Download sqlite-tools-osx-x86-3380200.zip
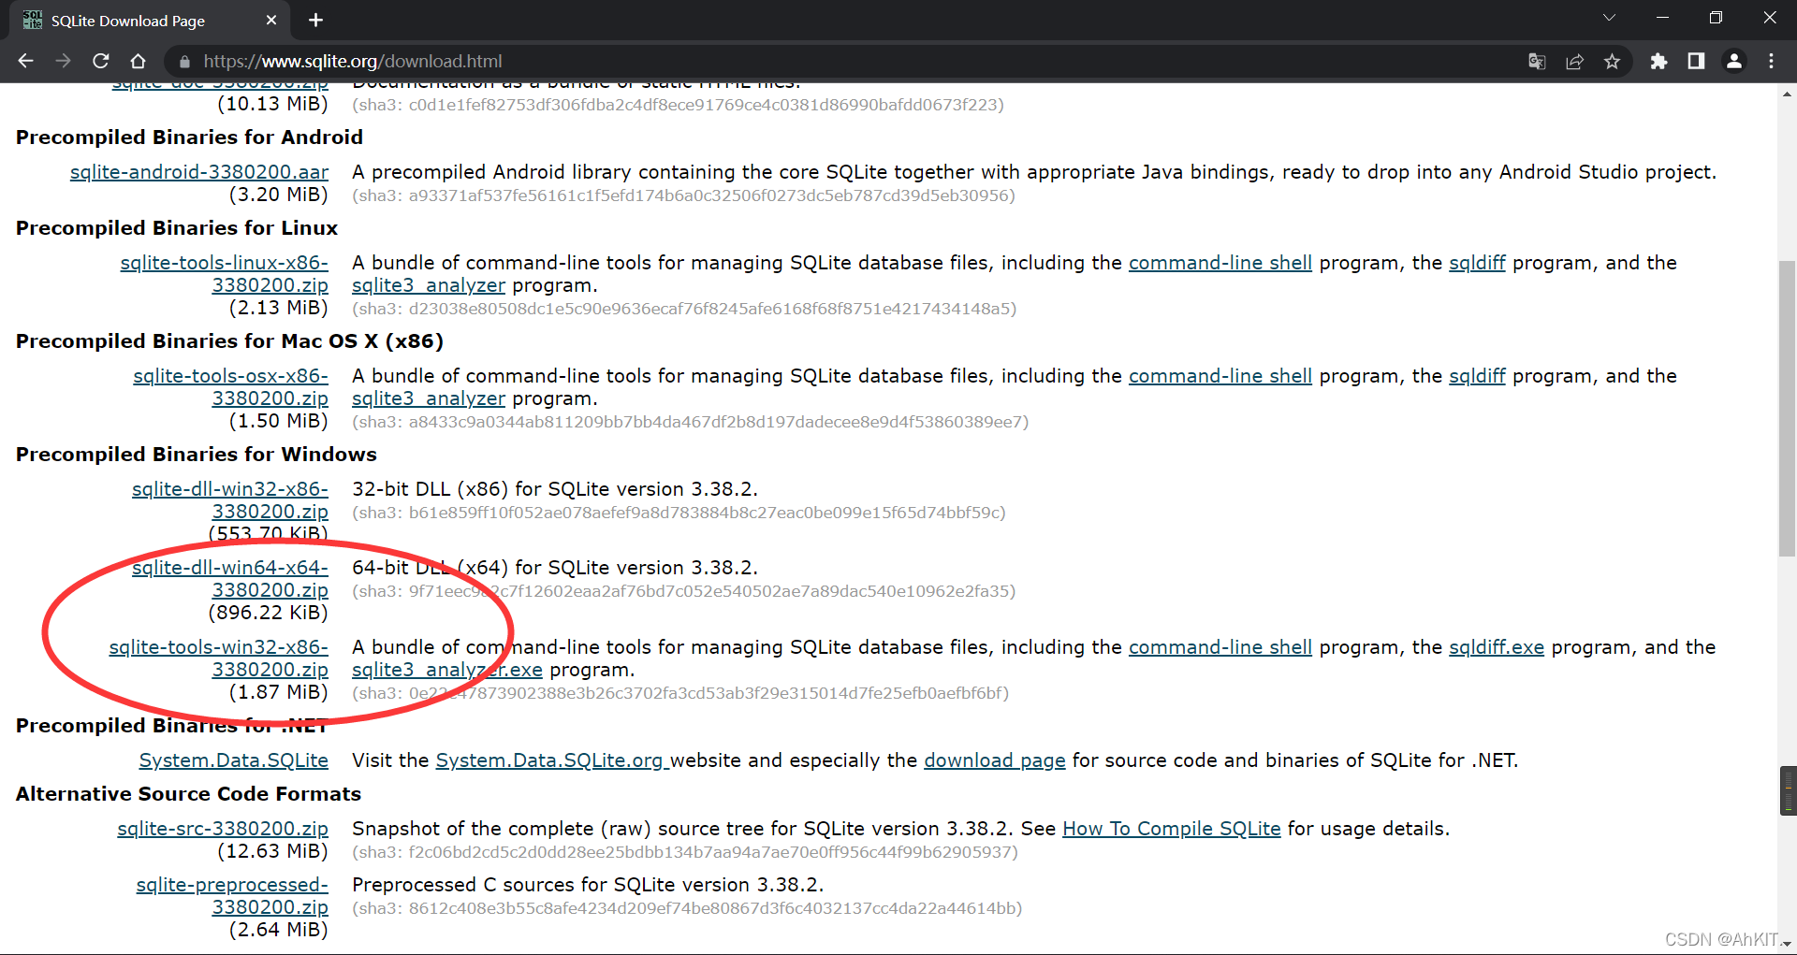The image size is (1797, 955). [x=230, y=387]
